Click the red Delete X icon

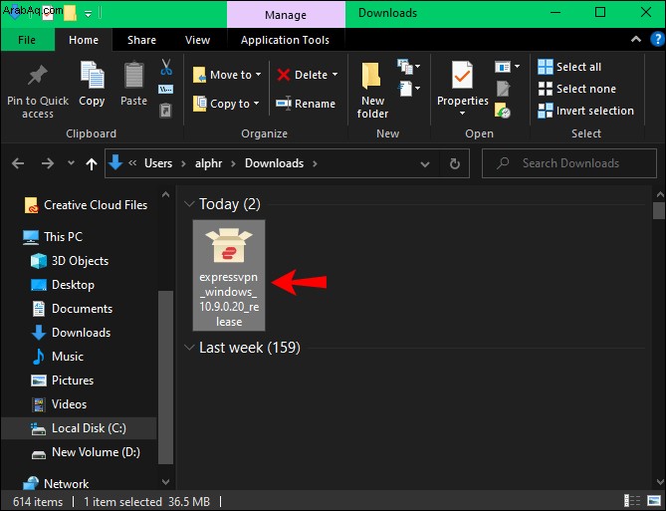[x=284, y=75]
